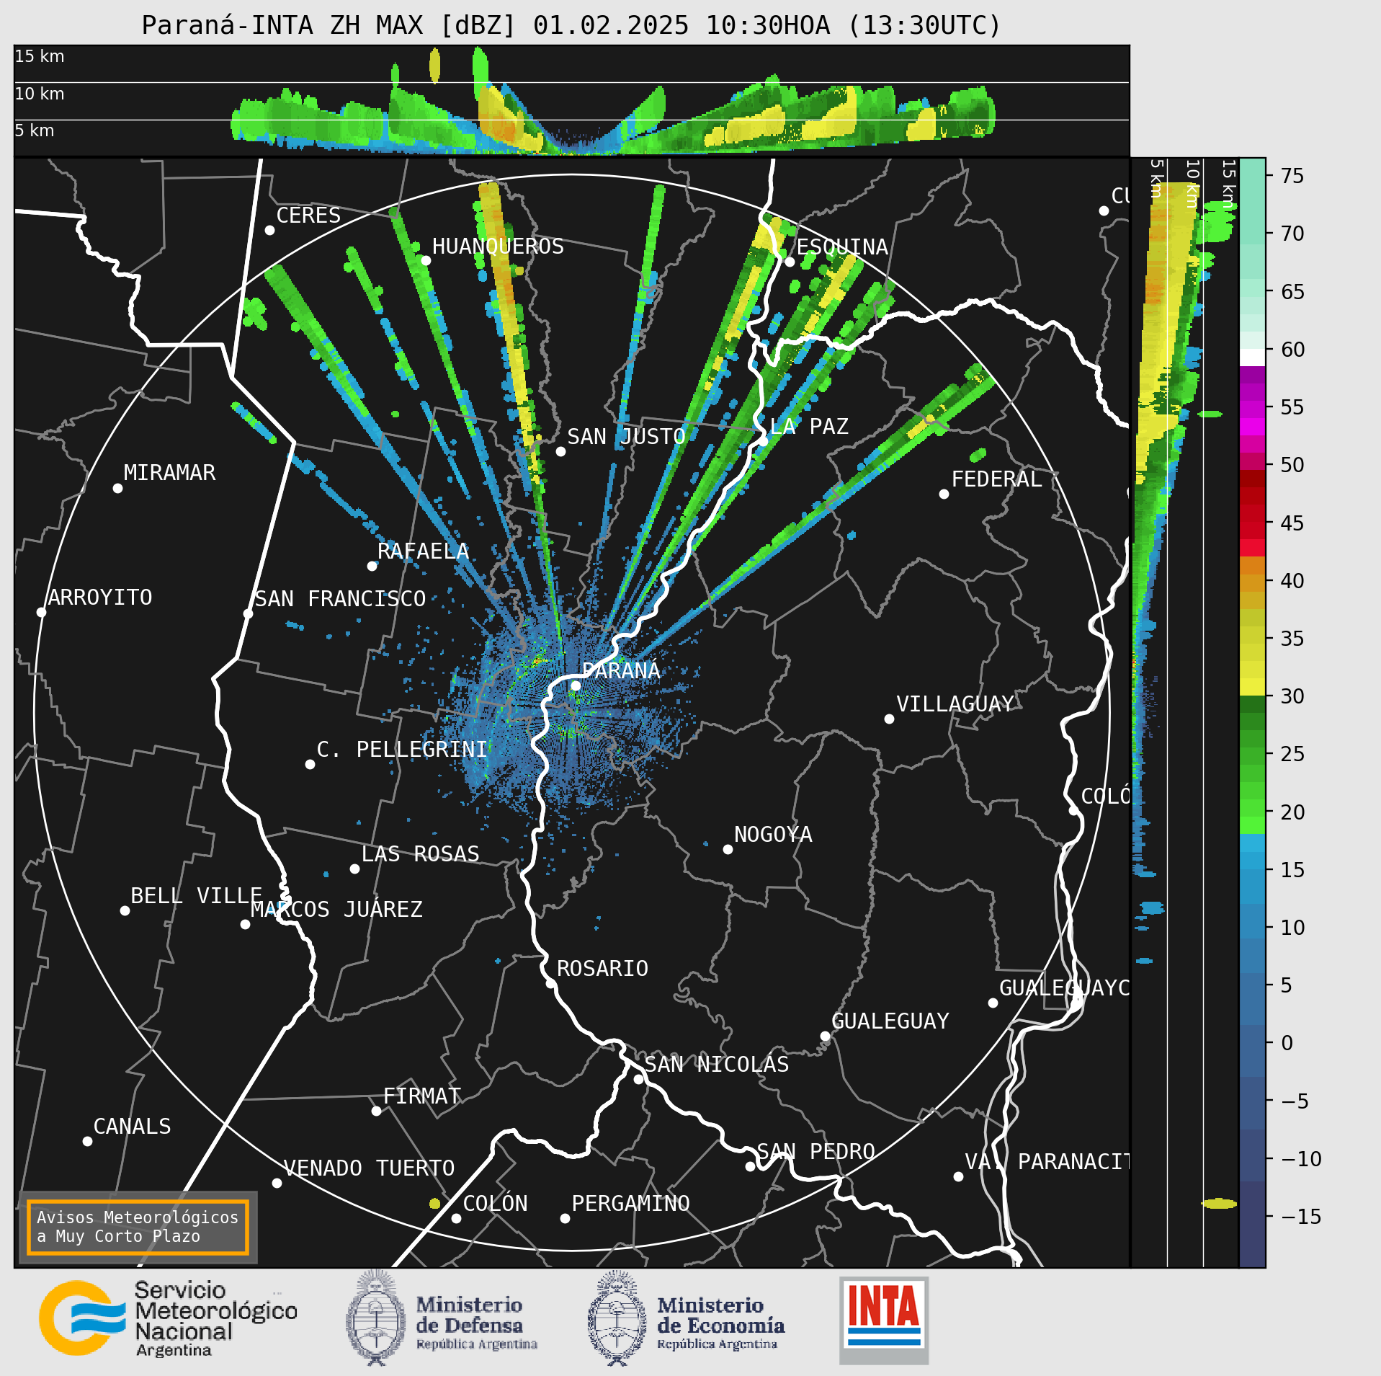1381x1376 pixels.
Task: Click the COLÓN label near Pergamino
Action: [495, 1203]
